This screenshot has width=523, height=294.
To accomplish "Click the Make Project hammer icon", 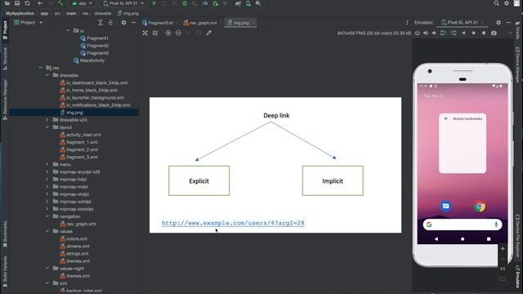I will [x=60, y=3].
